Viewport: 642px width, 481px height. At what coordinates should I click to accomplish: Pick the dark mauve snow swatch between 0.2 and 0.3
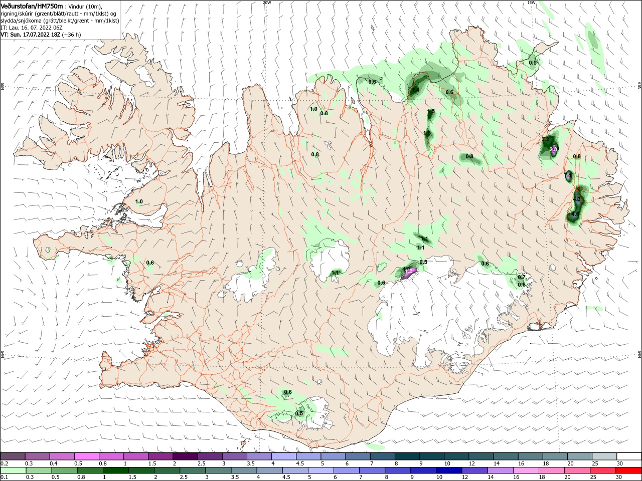point(13,456)
